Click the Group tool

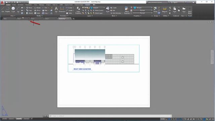(155, 10)
